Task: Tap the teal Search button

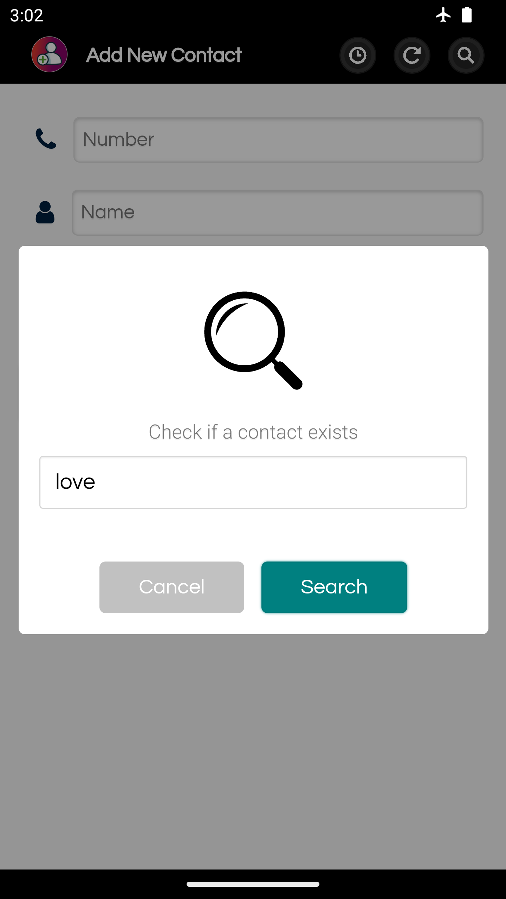Action: click(x=334, y=587)
